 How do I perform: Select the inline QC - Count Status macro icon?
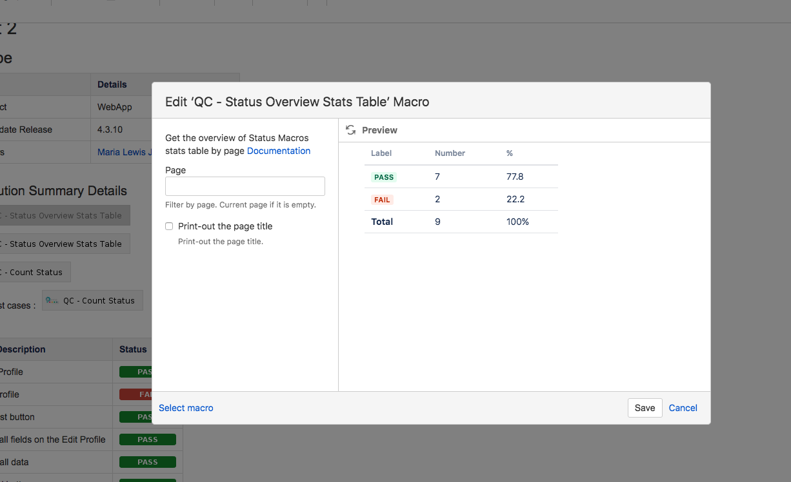coord(52,300)
